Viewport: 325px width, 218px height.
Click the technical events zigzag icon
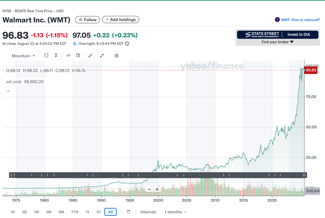tap(68, 55)
